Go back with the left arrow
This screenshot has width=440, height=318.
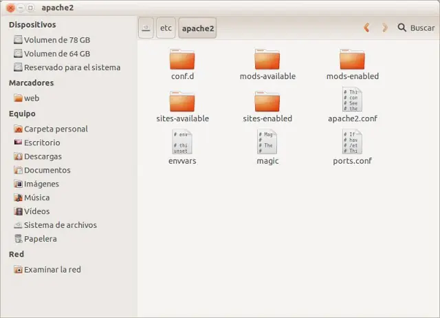click(x=366, y=28)
